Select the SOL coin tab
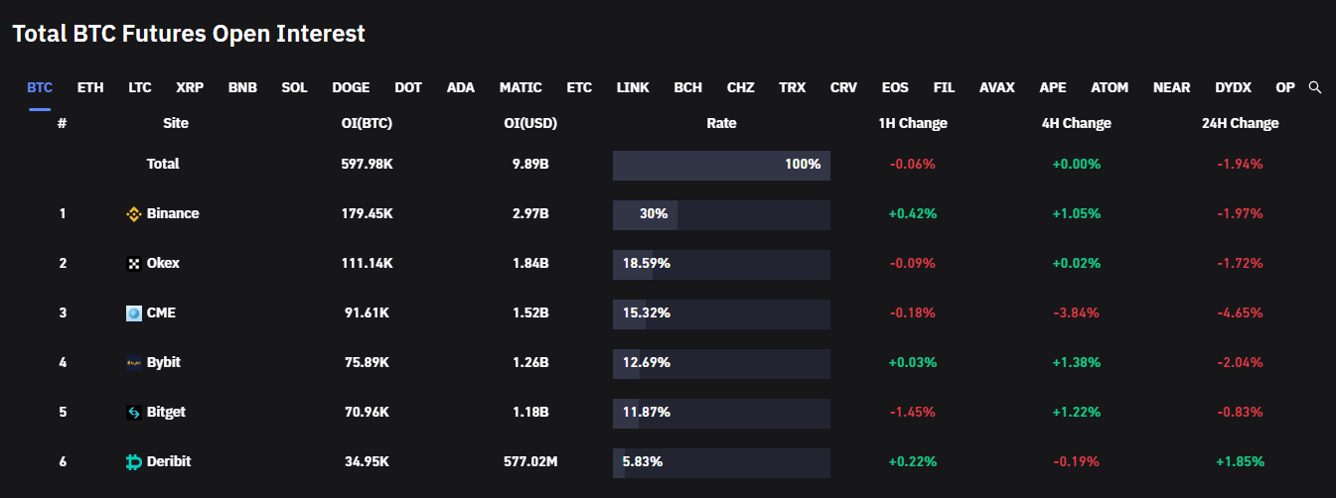 coord(294,87)
